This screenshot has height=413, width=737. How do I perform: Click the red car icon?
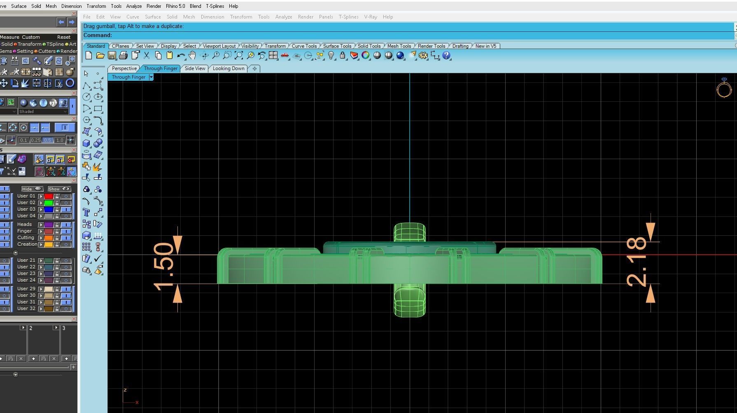285,56
